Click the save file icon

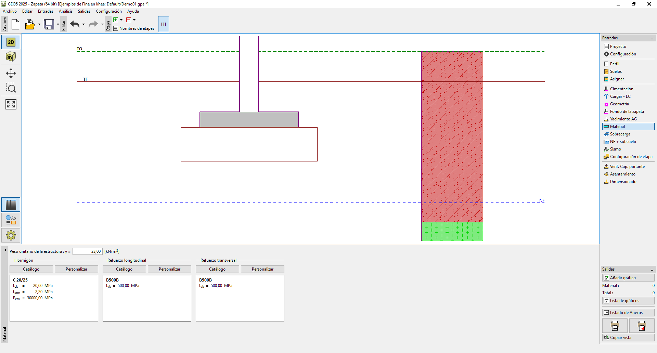point(49,24)
